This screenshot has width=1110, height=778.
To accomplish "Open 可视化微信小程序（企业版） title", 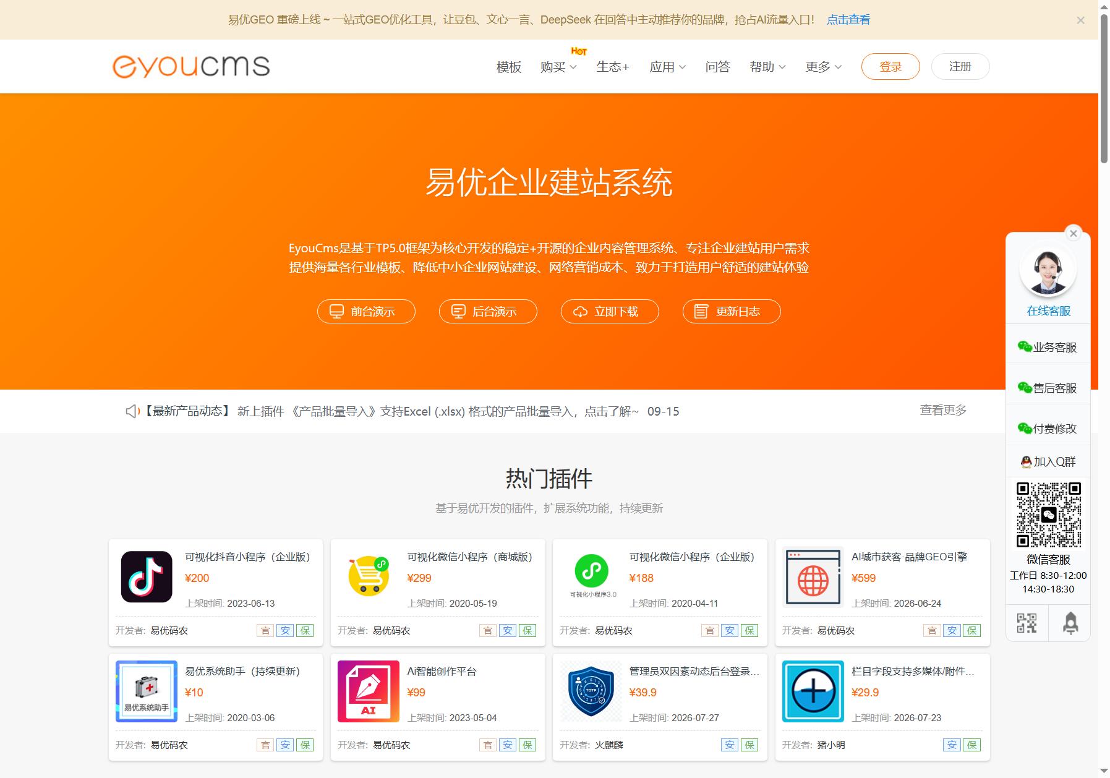I will point(692,557).
